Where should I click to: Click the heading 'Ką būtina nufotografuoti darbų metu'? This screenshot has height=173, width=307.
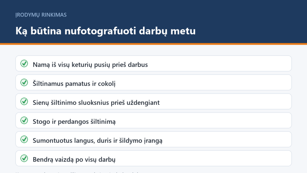pyautogui.click(x=106, y=31)
